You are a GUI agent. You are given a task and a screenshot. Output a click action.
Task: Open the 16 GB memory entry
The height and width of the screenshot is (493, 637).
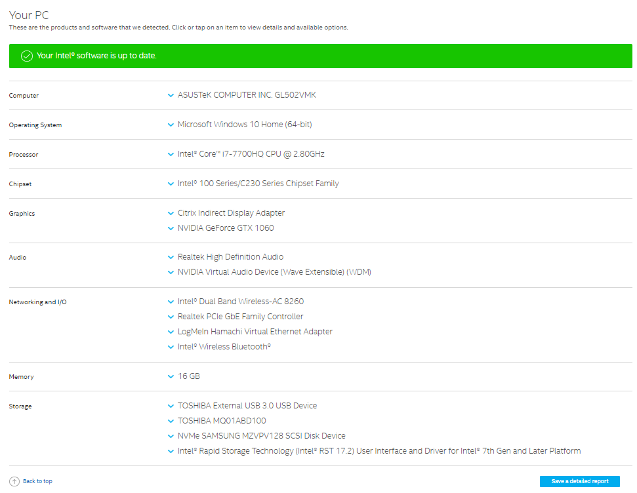tap(189, 376)
